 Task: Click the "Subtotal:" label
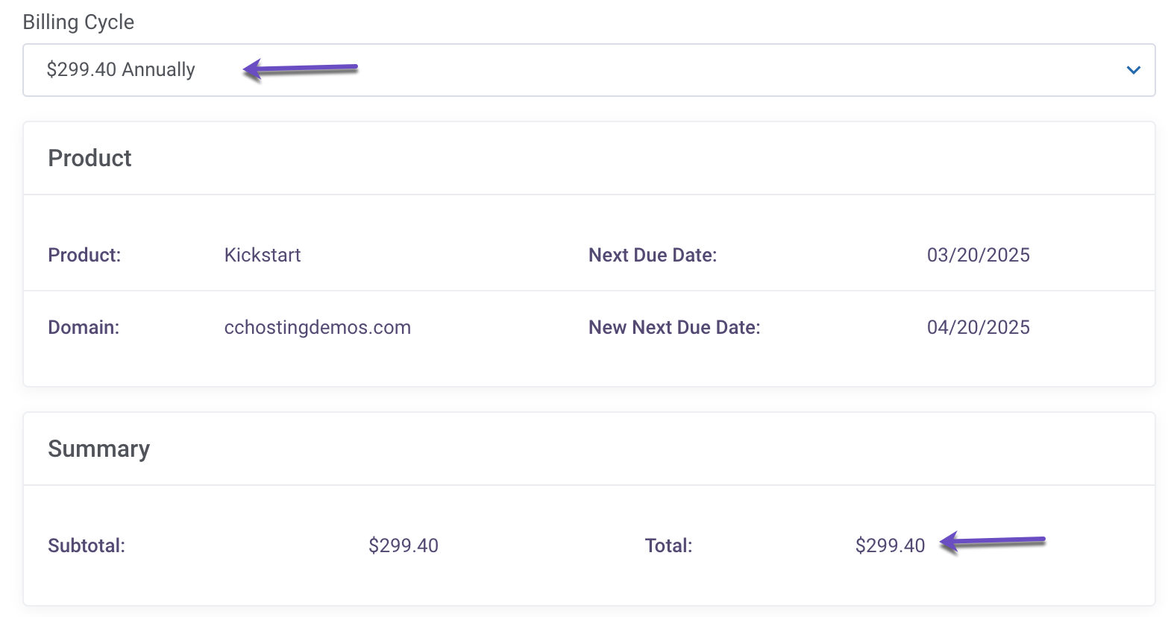click(87, 545)
